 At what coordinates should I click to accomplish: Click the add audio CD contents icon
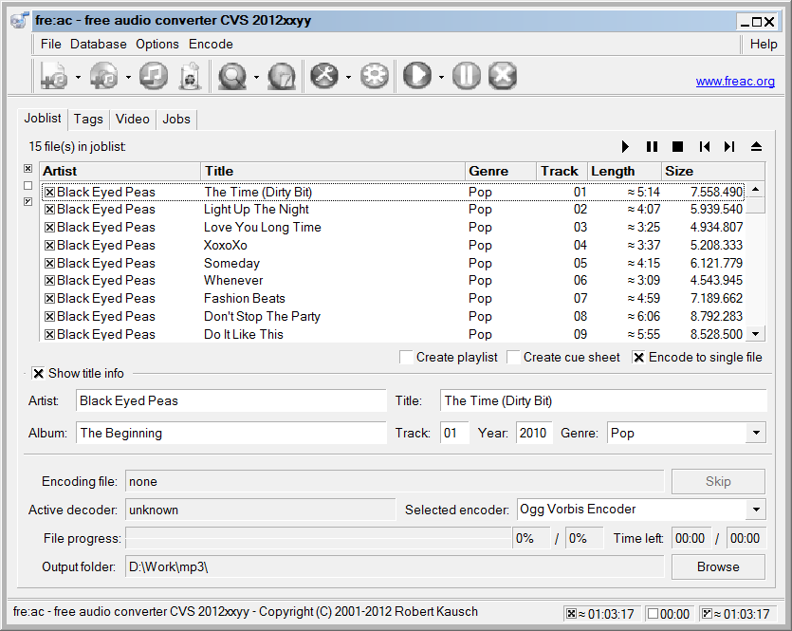[x=104, y=76]
